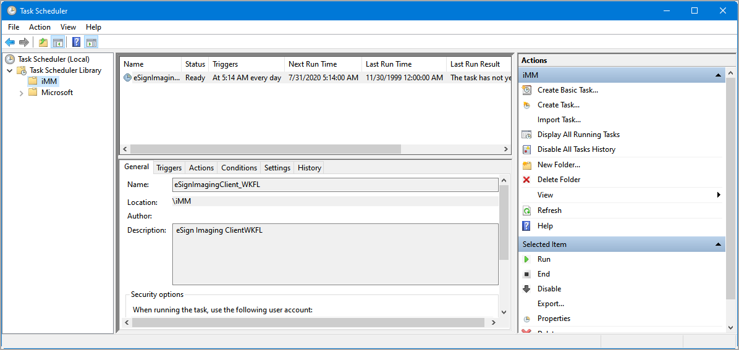This screenshot has height=350, width=739.
Task: Click the red Delete Folder icon
Action: 527,180
